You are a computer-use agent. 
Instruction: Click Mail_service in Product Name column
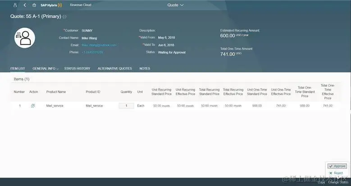pyautogui.click(x=55, y=106)
